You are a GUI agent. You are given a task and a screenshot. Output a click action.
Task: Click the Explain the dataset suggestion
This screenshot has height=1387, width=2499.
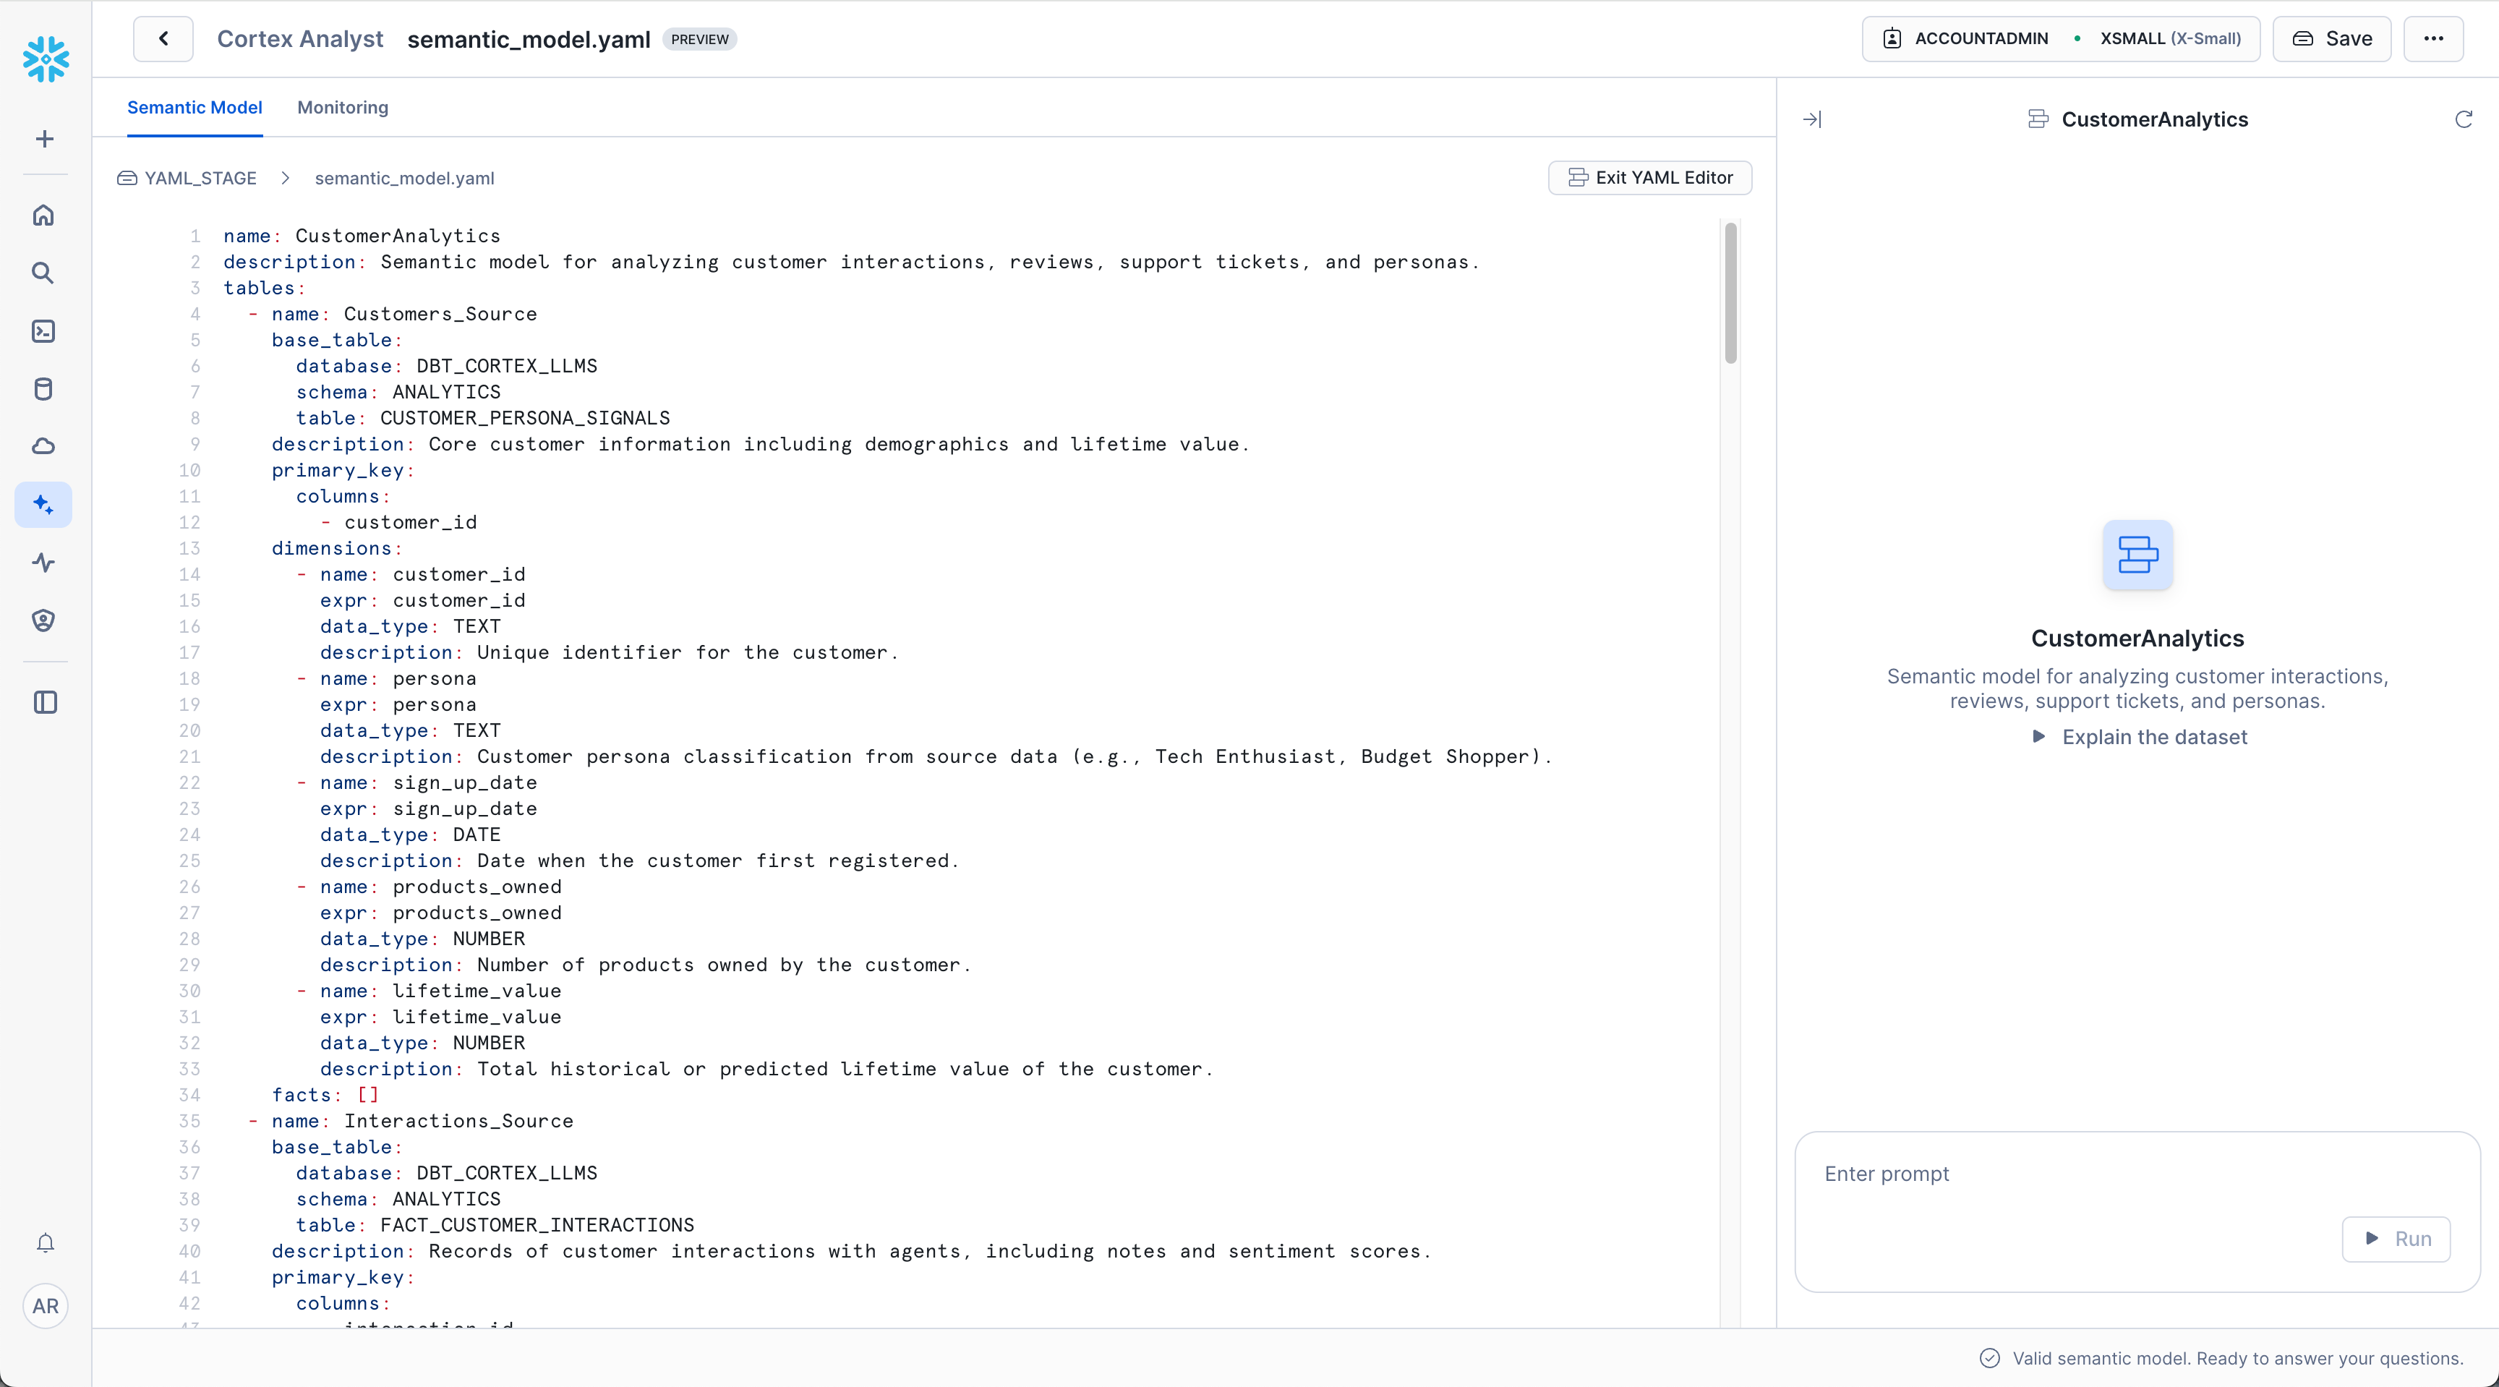click(x=2140, y=737)
